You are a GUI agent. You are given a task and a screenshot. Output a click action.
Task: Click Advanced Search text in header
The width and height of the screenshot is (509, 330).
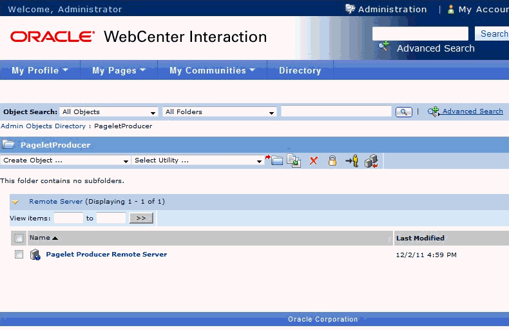(x=436, y=48)
